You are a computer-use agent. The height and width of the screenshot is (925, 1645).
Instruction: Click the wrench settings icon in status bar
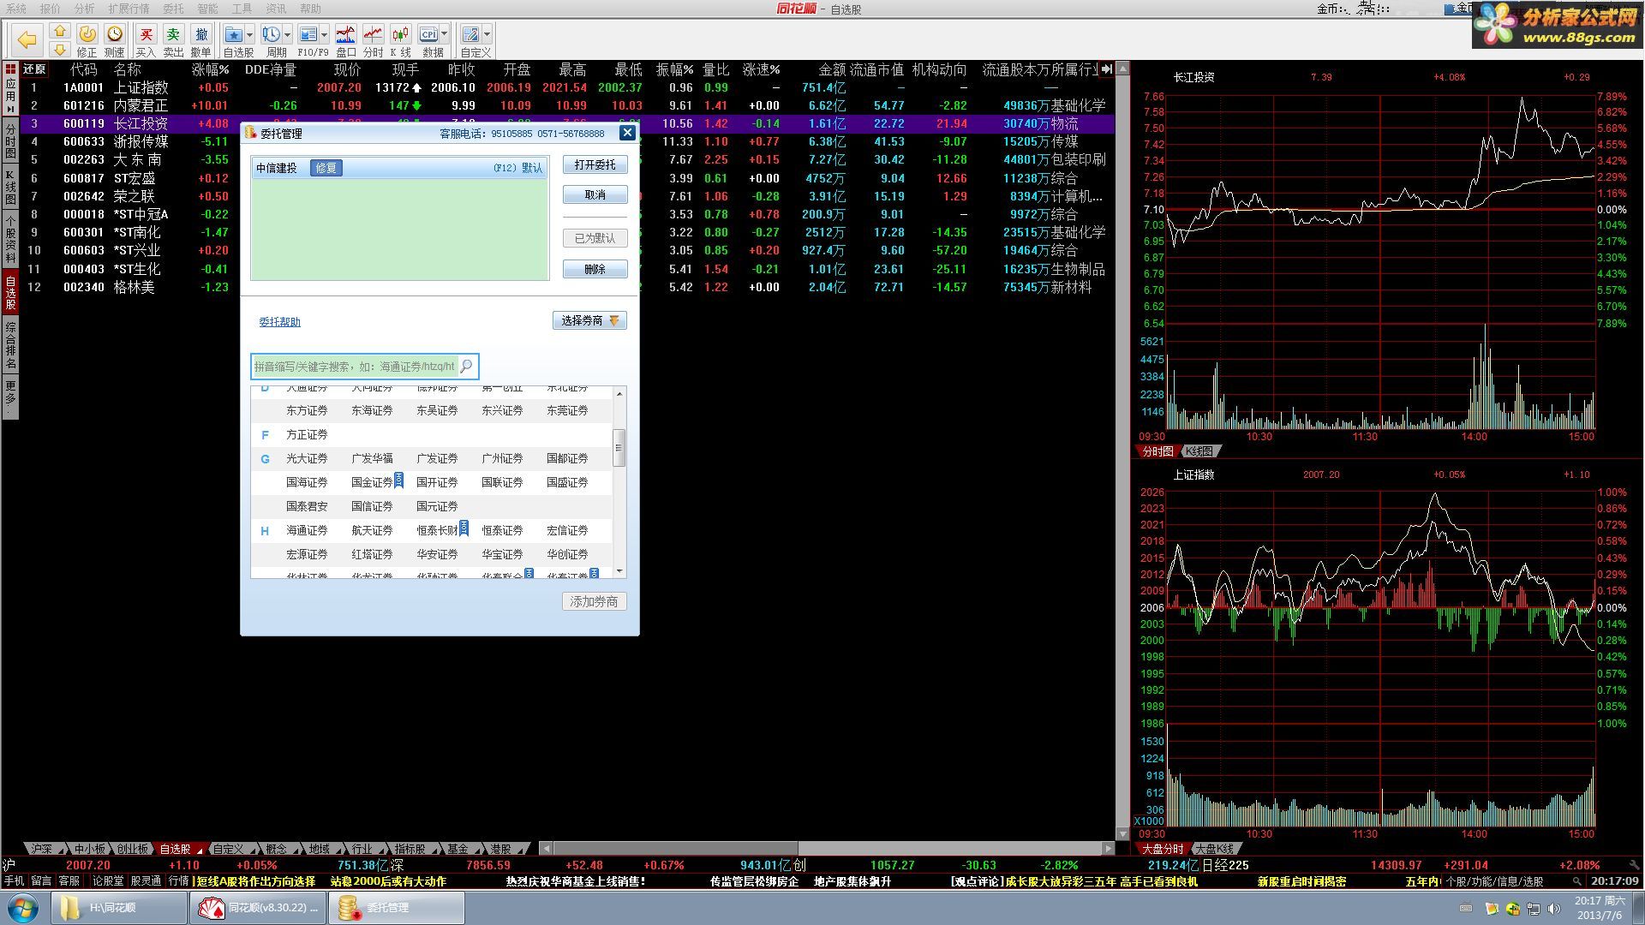1634,865
